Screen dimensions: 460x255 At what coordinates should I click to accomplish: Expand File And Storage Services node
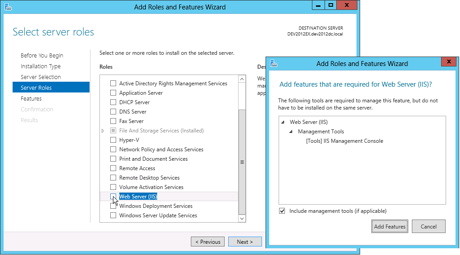103,131
